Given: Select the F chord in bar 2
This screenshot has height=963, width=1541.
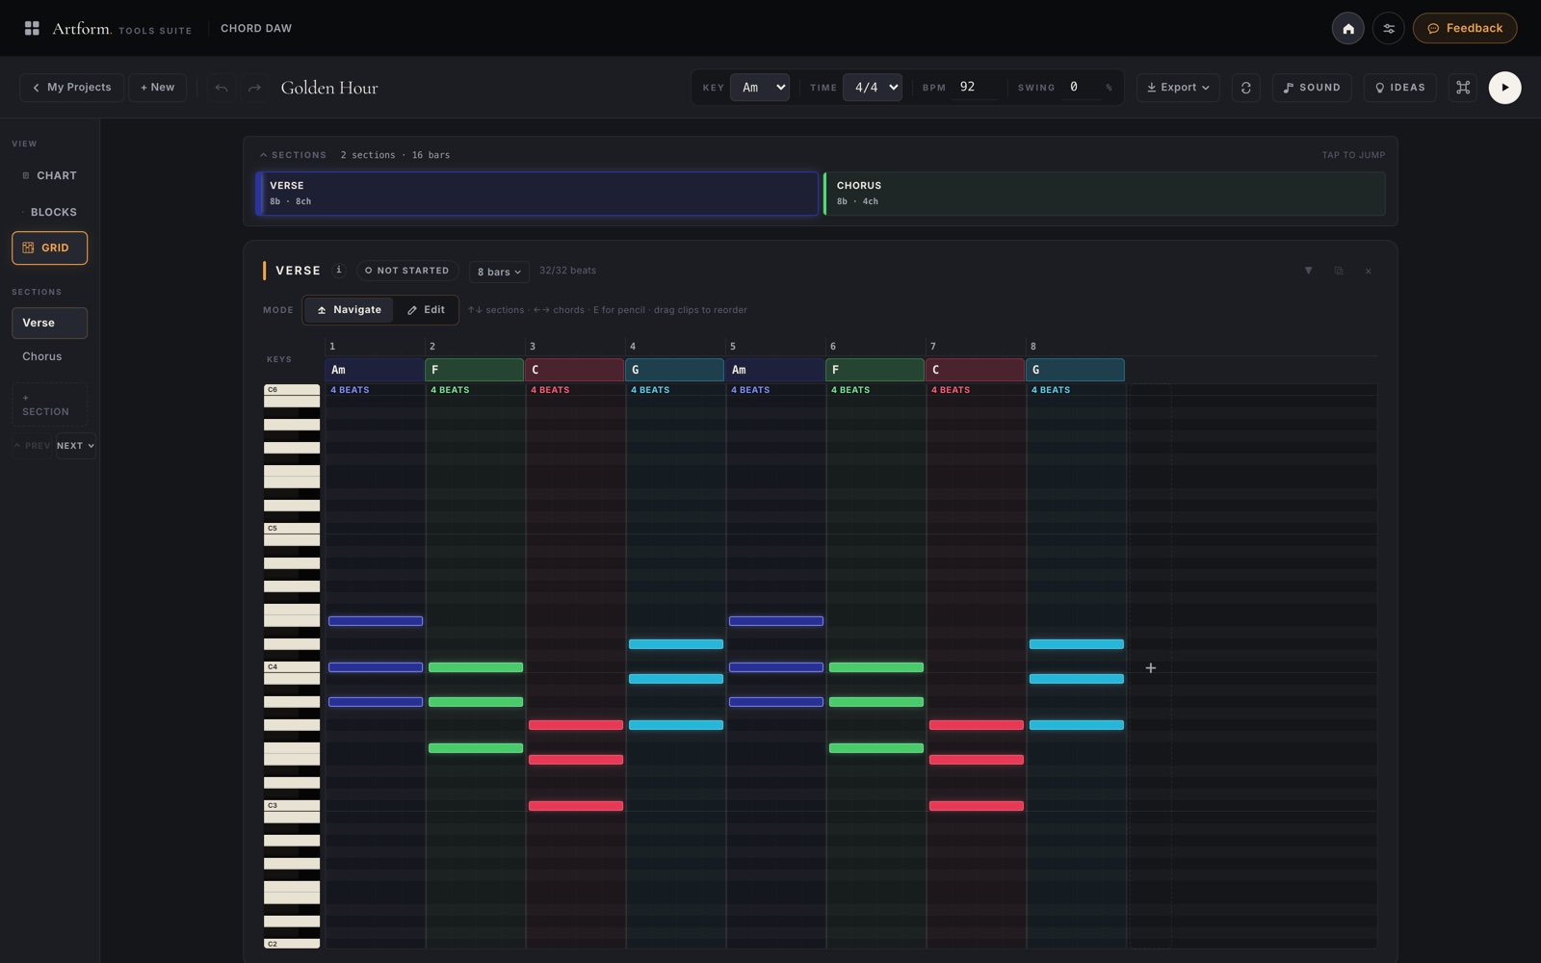Looking at the screenshot, I should pos(475,370).
